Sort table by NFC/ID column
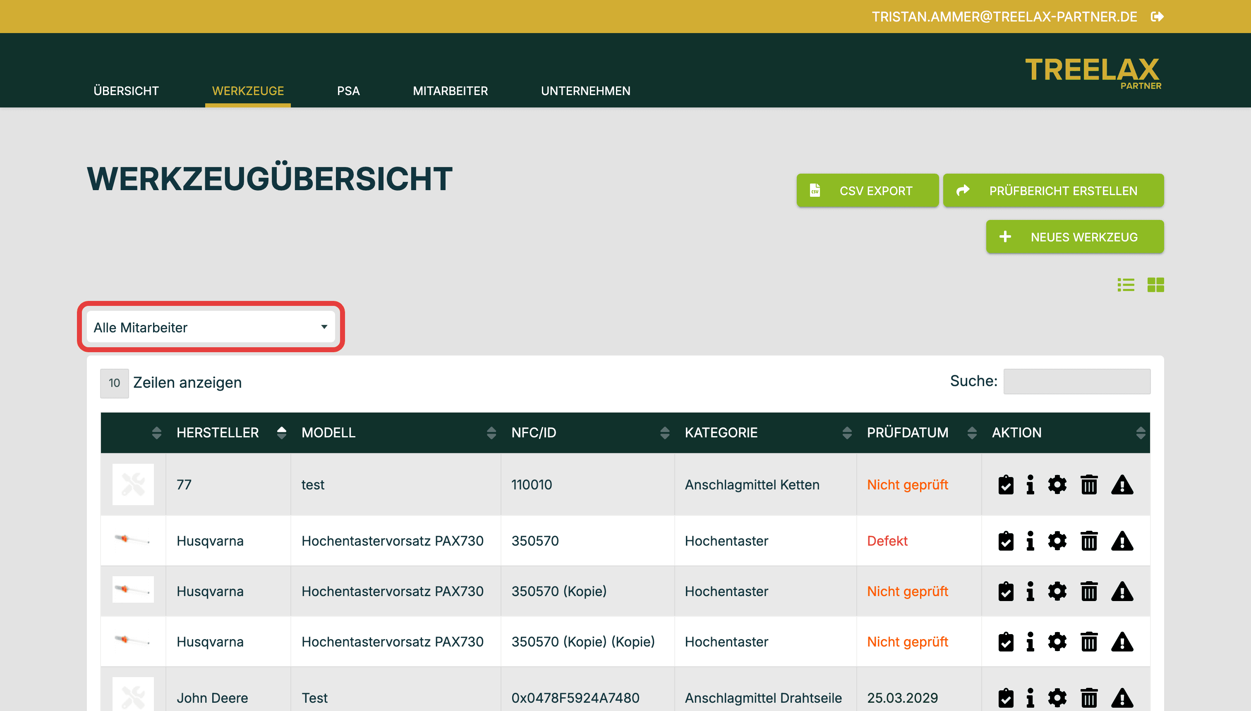This screenshot has height=711, width=1251. pos(587,433)
